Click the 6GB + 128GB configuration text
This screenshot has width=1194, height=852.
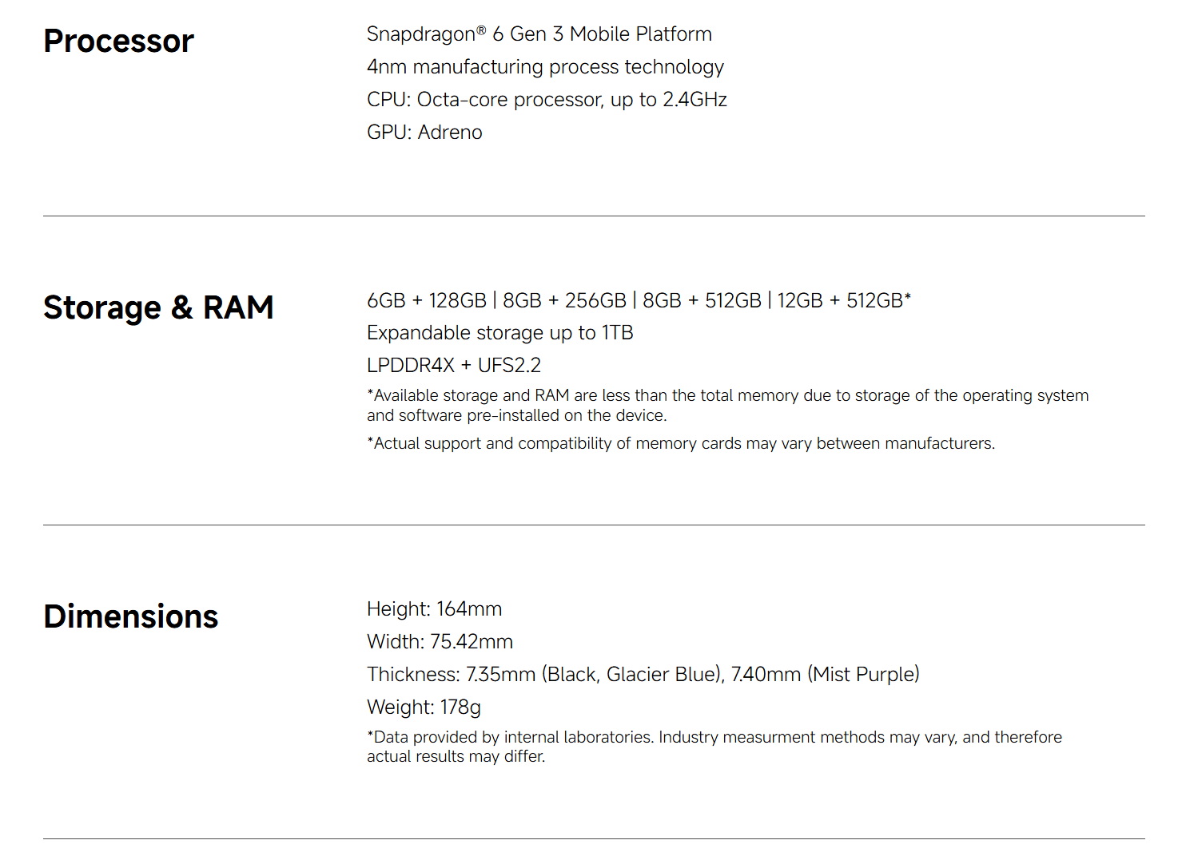click(426, 301)
